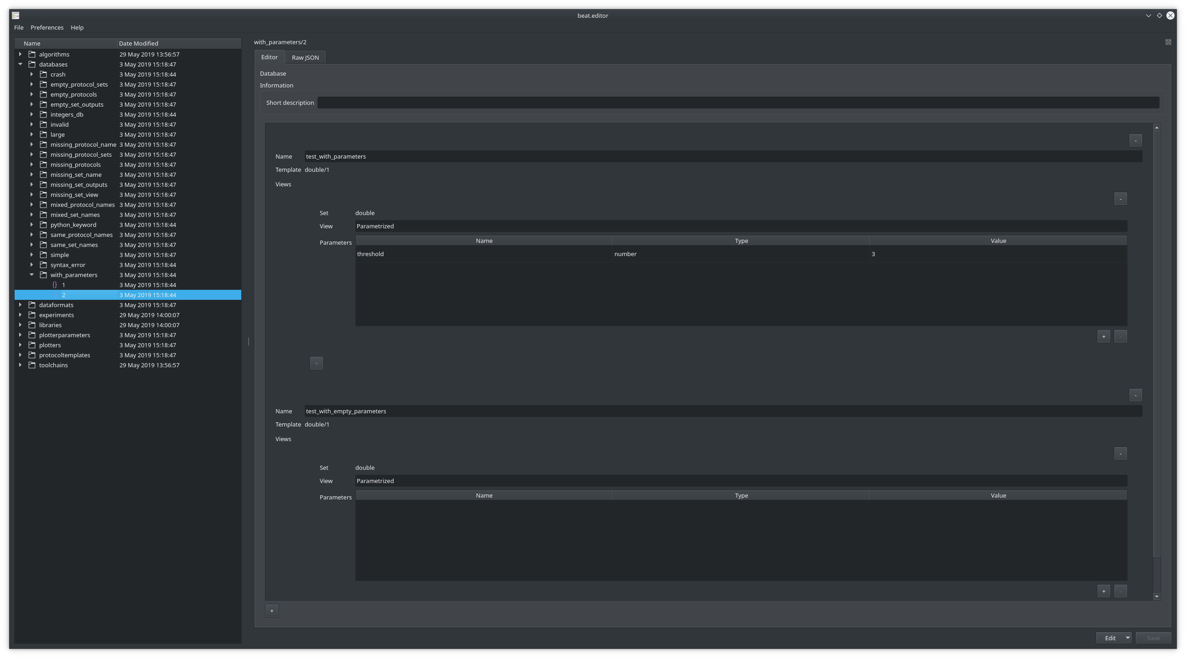Image resolution: width=1186 pixels, height=658 pixels.
Task: Click the beat.editor icon in the title bar
Action: [15, 15]
